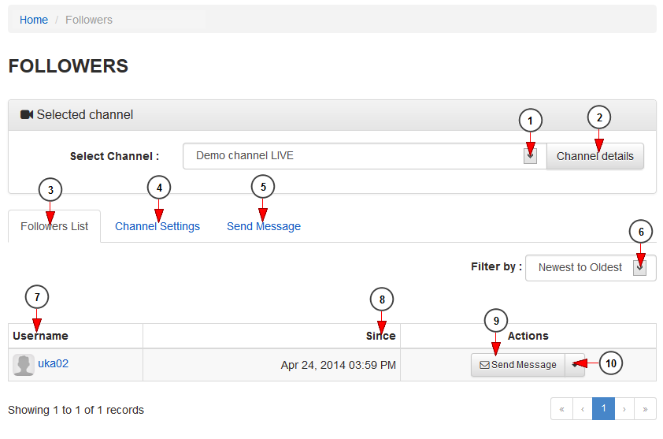Click the uka02 user avatar icon

[x=24, y=364]
